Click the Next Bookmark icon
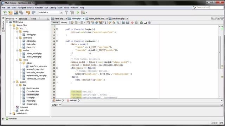Image resolution: width=225 pixels, height=126 pixels. [114, 22]
